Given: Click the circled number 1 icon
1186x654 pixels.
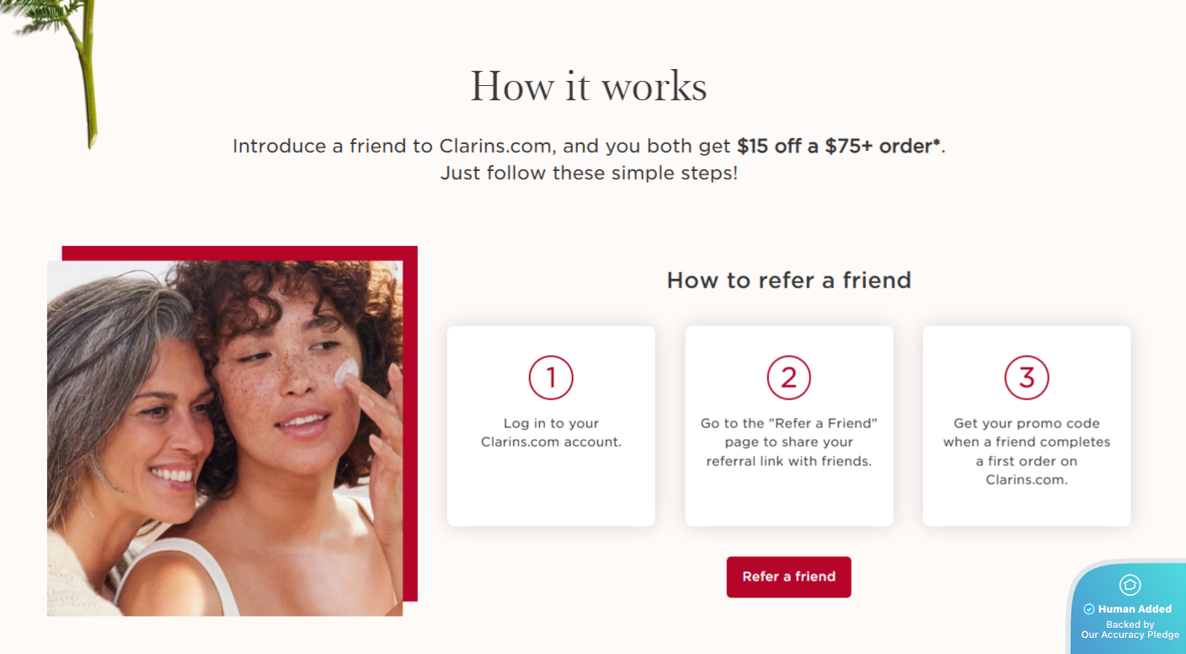Looking at the screenshot, I should tap(551, 378).
